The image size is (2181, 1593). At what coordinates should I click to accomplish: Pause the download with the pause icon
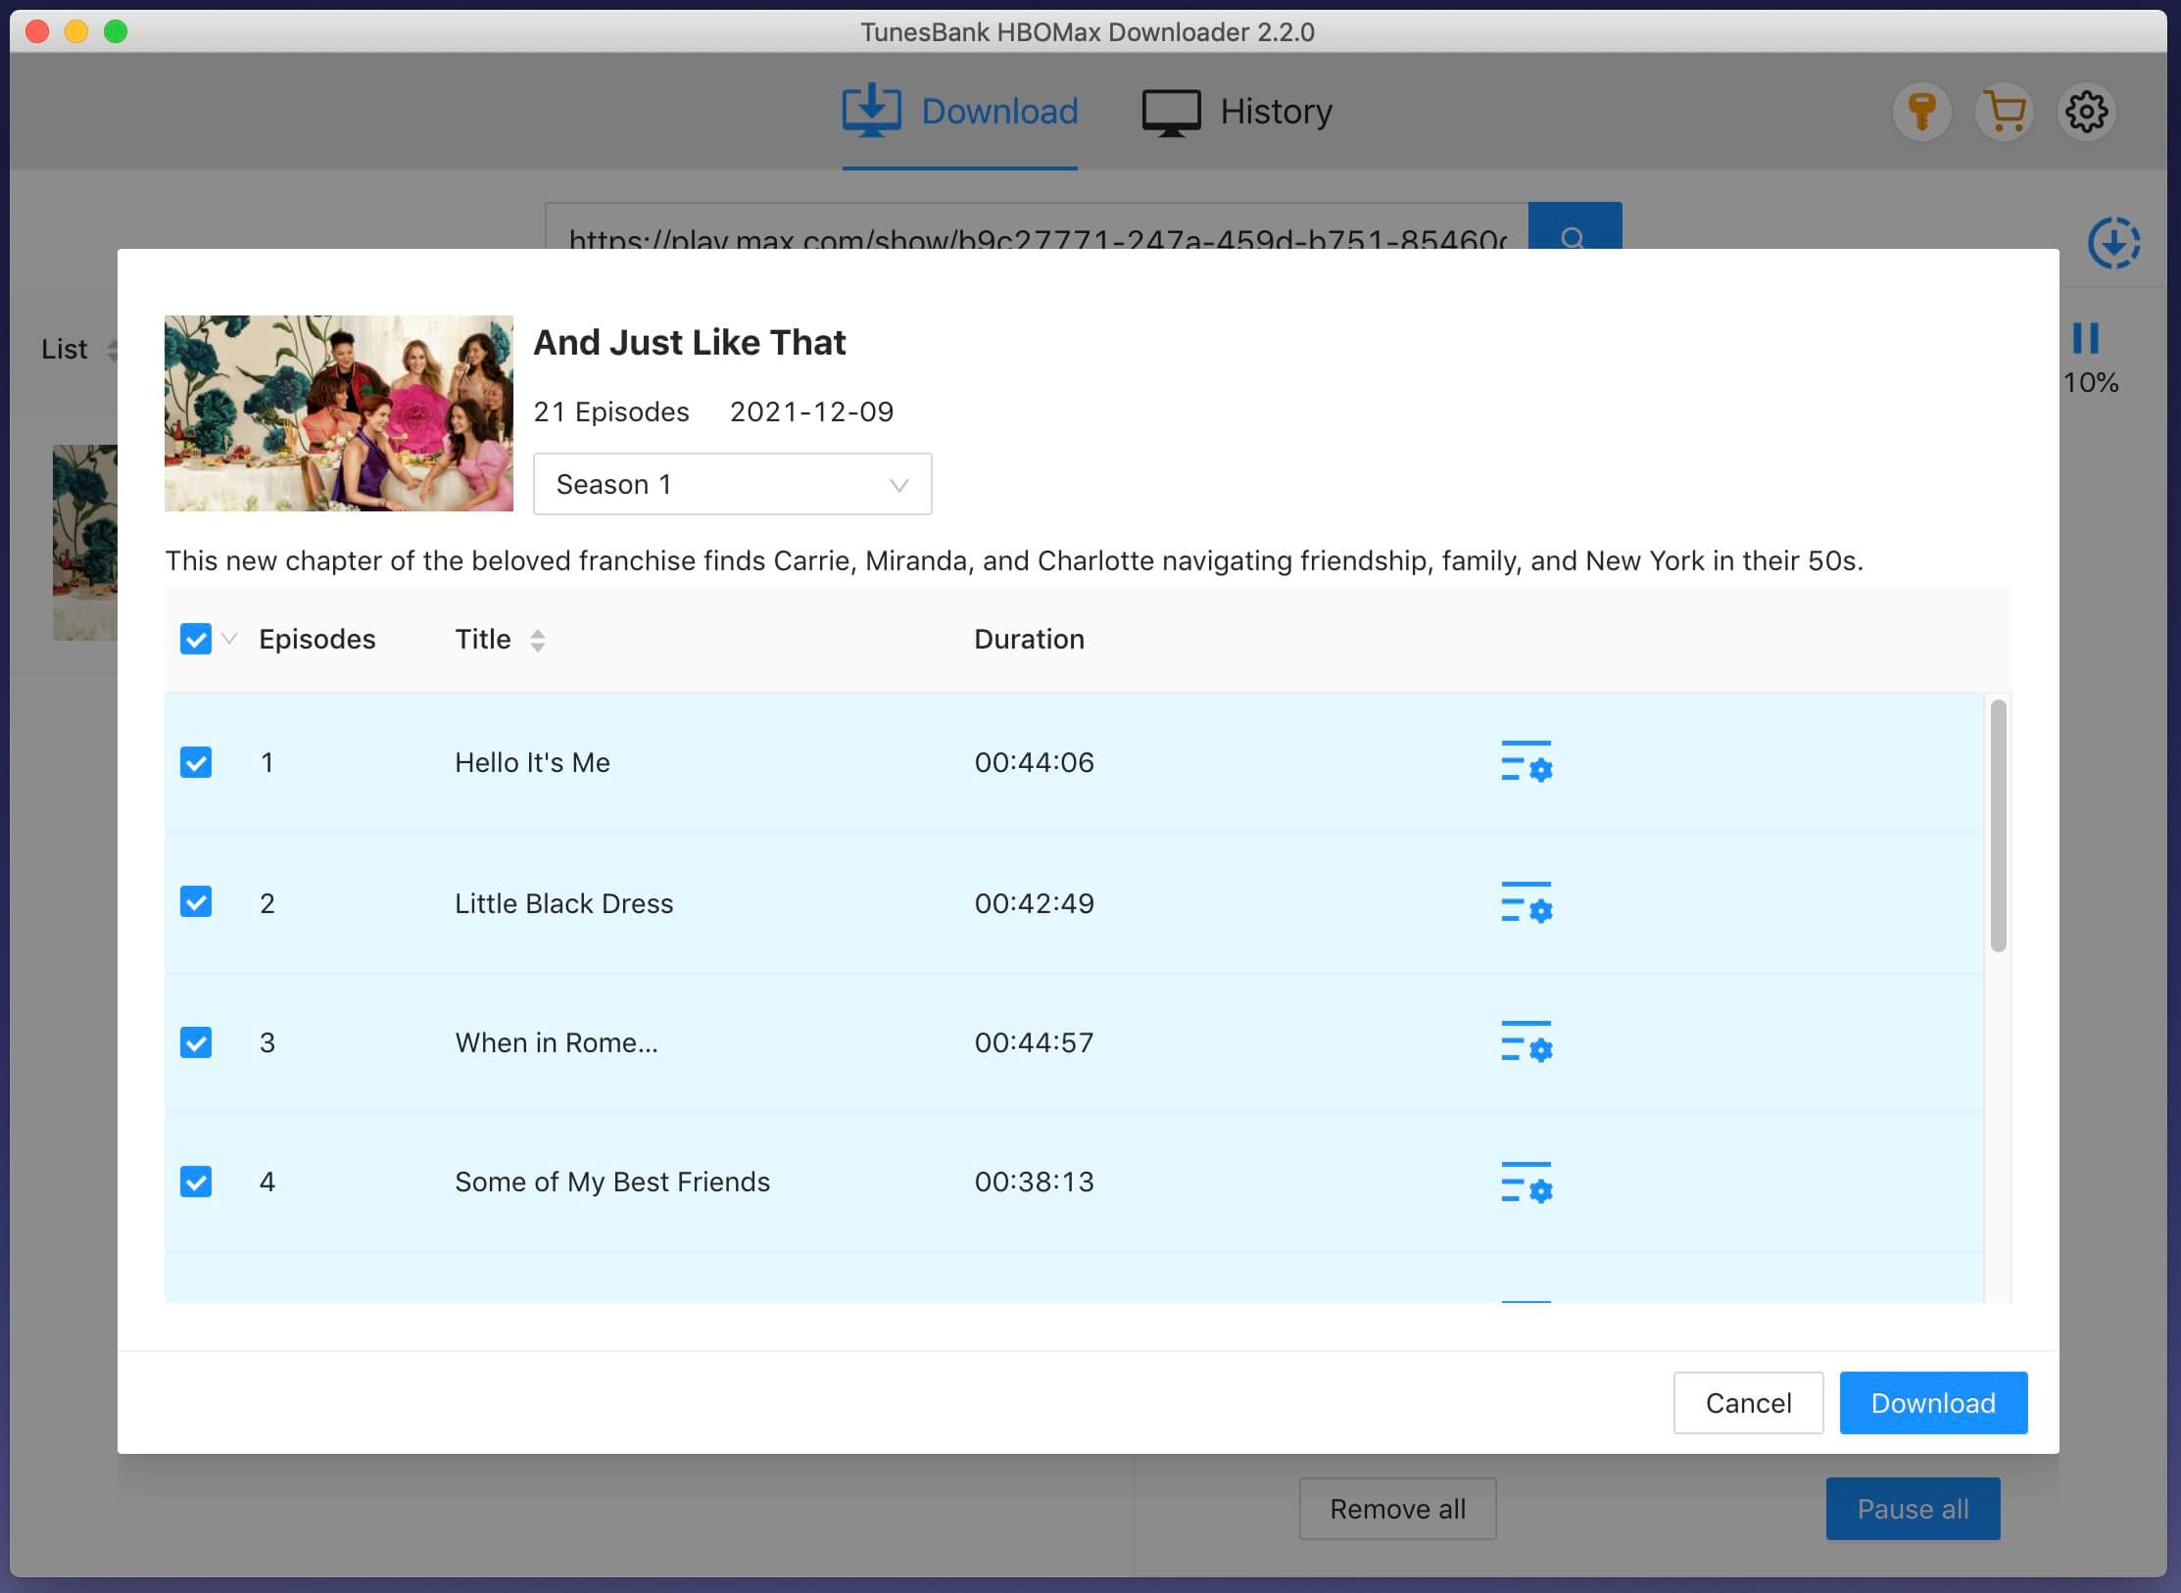point(2086,338)
